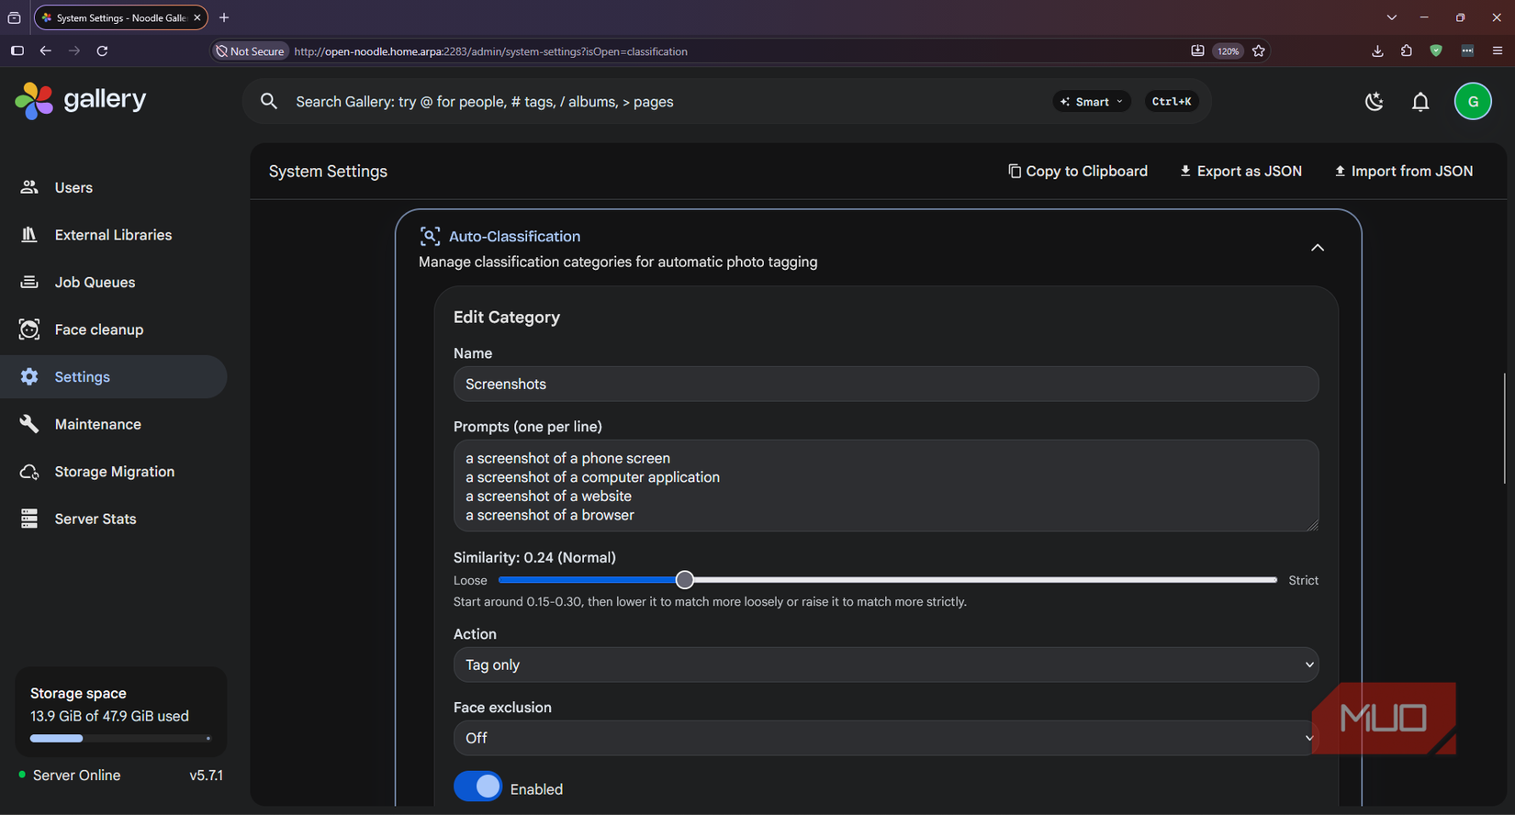Viewport: 1515px width, 815px height.
Task: Toggle dark mode with moon icon
Action: click(1374, 102)
